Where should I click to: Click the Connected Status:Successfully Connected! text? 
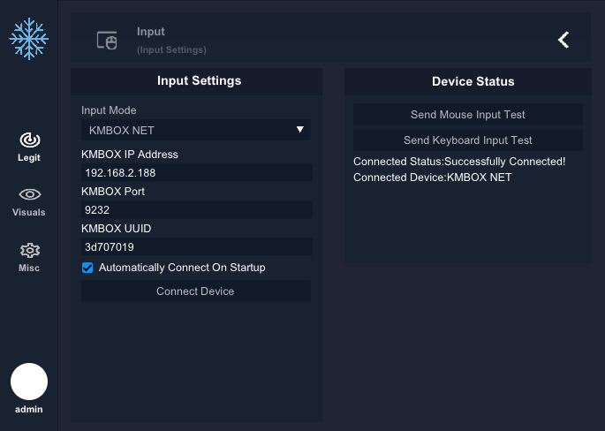[459, 162]
